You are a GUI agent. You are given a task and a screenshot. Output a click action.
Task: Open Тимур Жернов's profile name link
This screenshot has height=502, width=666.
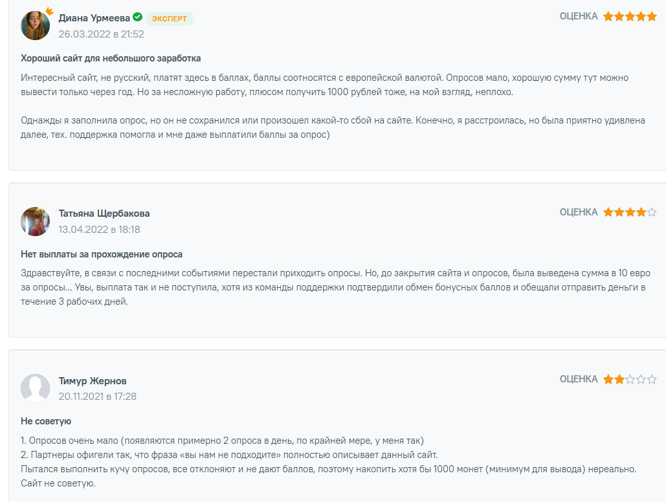coord(93,381)
